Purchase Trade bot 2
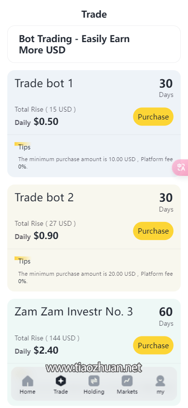This screenshot has width=188, height=408. 153,231
